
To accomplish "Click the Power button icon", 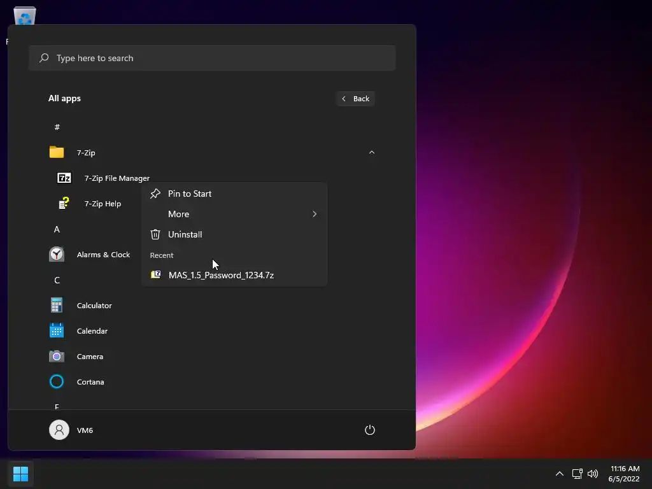I will click(x=370, y=430).
